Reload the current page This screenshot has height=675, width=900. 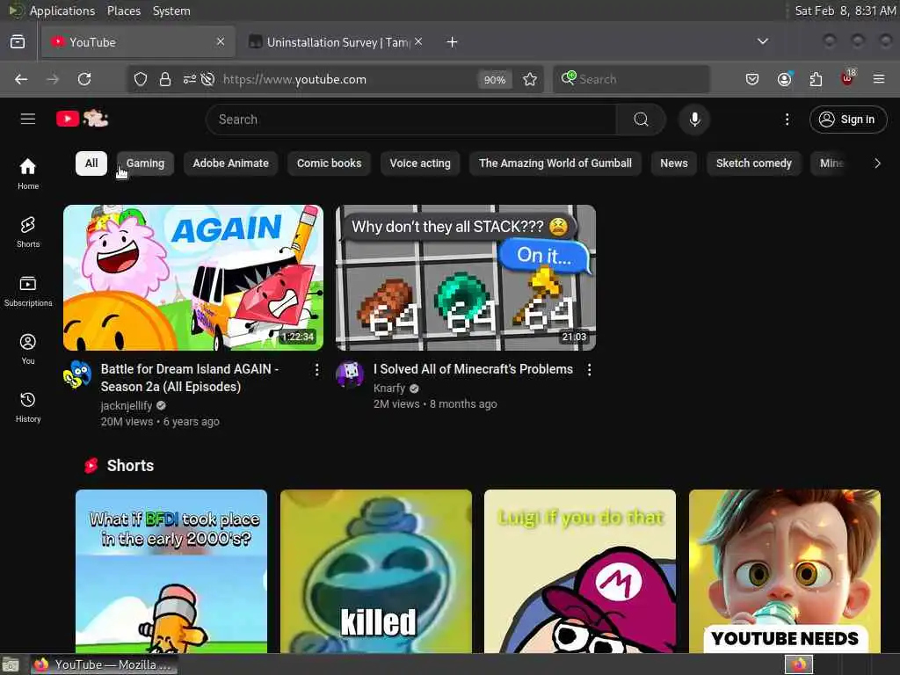tap(84, 79)
